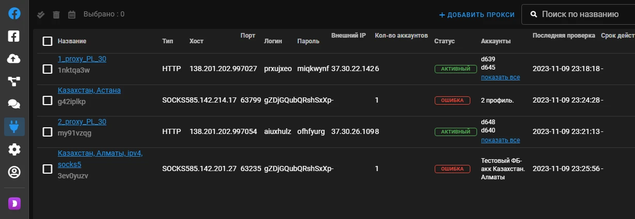Open the flow diagram sidebar icon

(x=14, y=81)
